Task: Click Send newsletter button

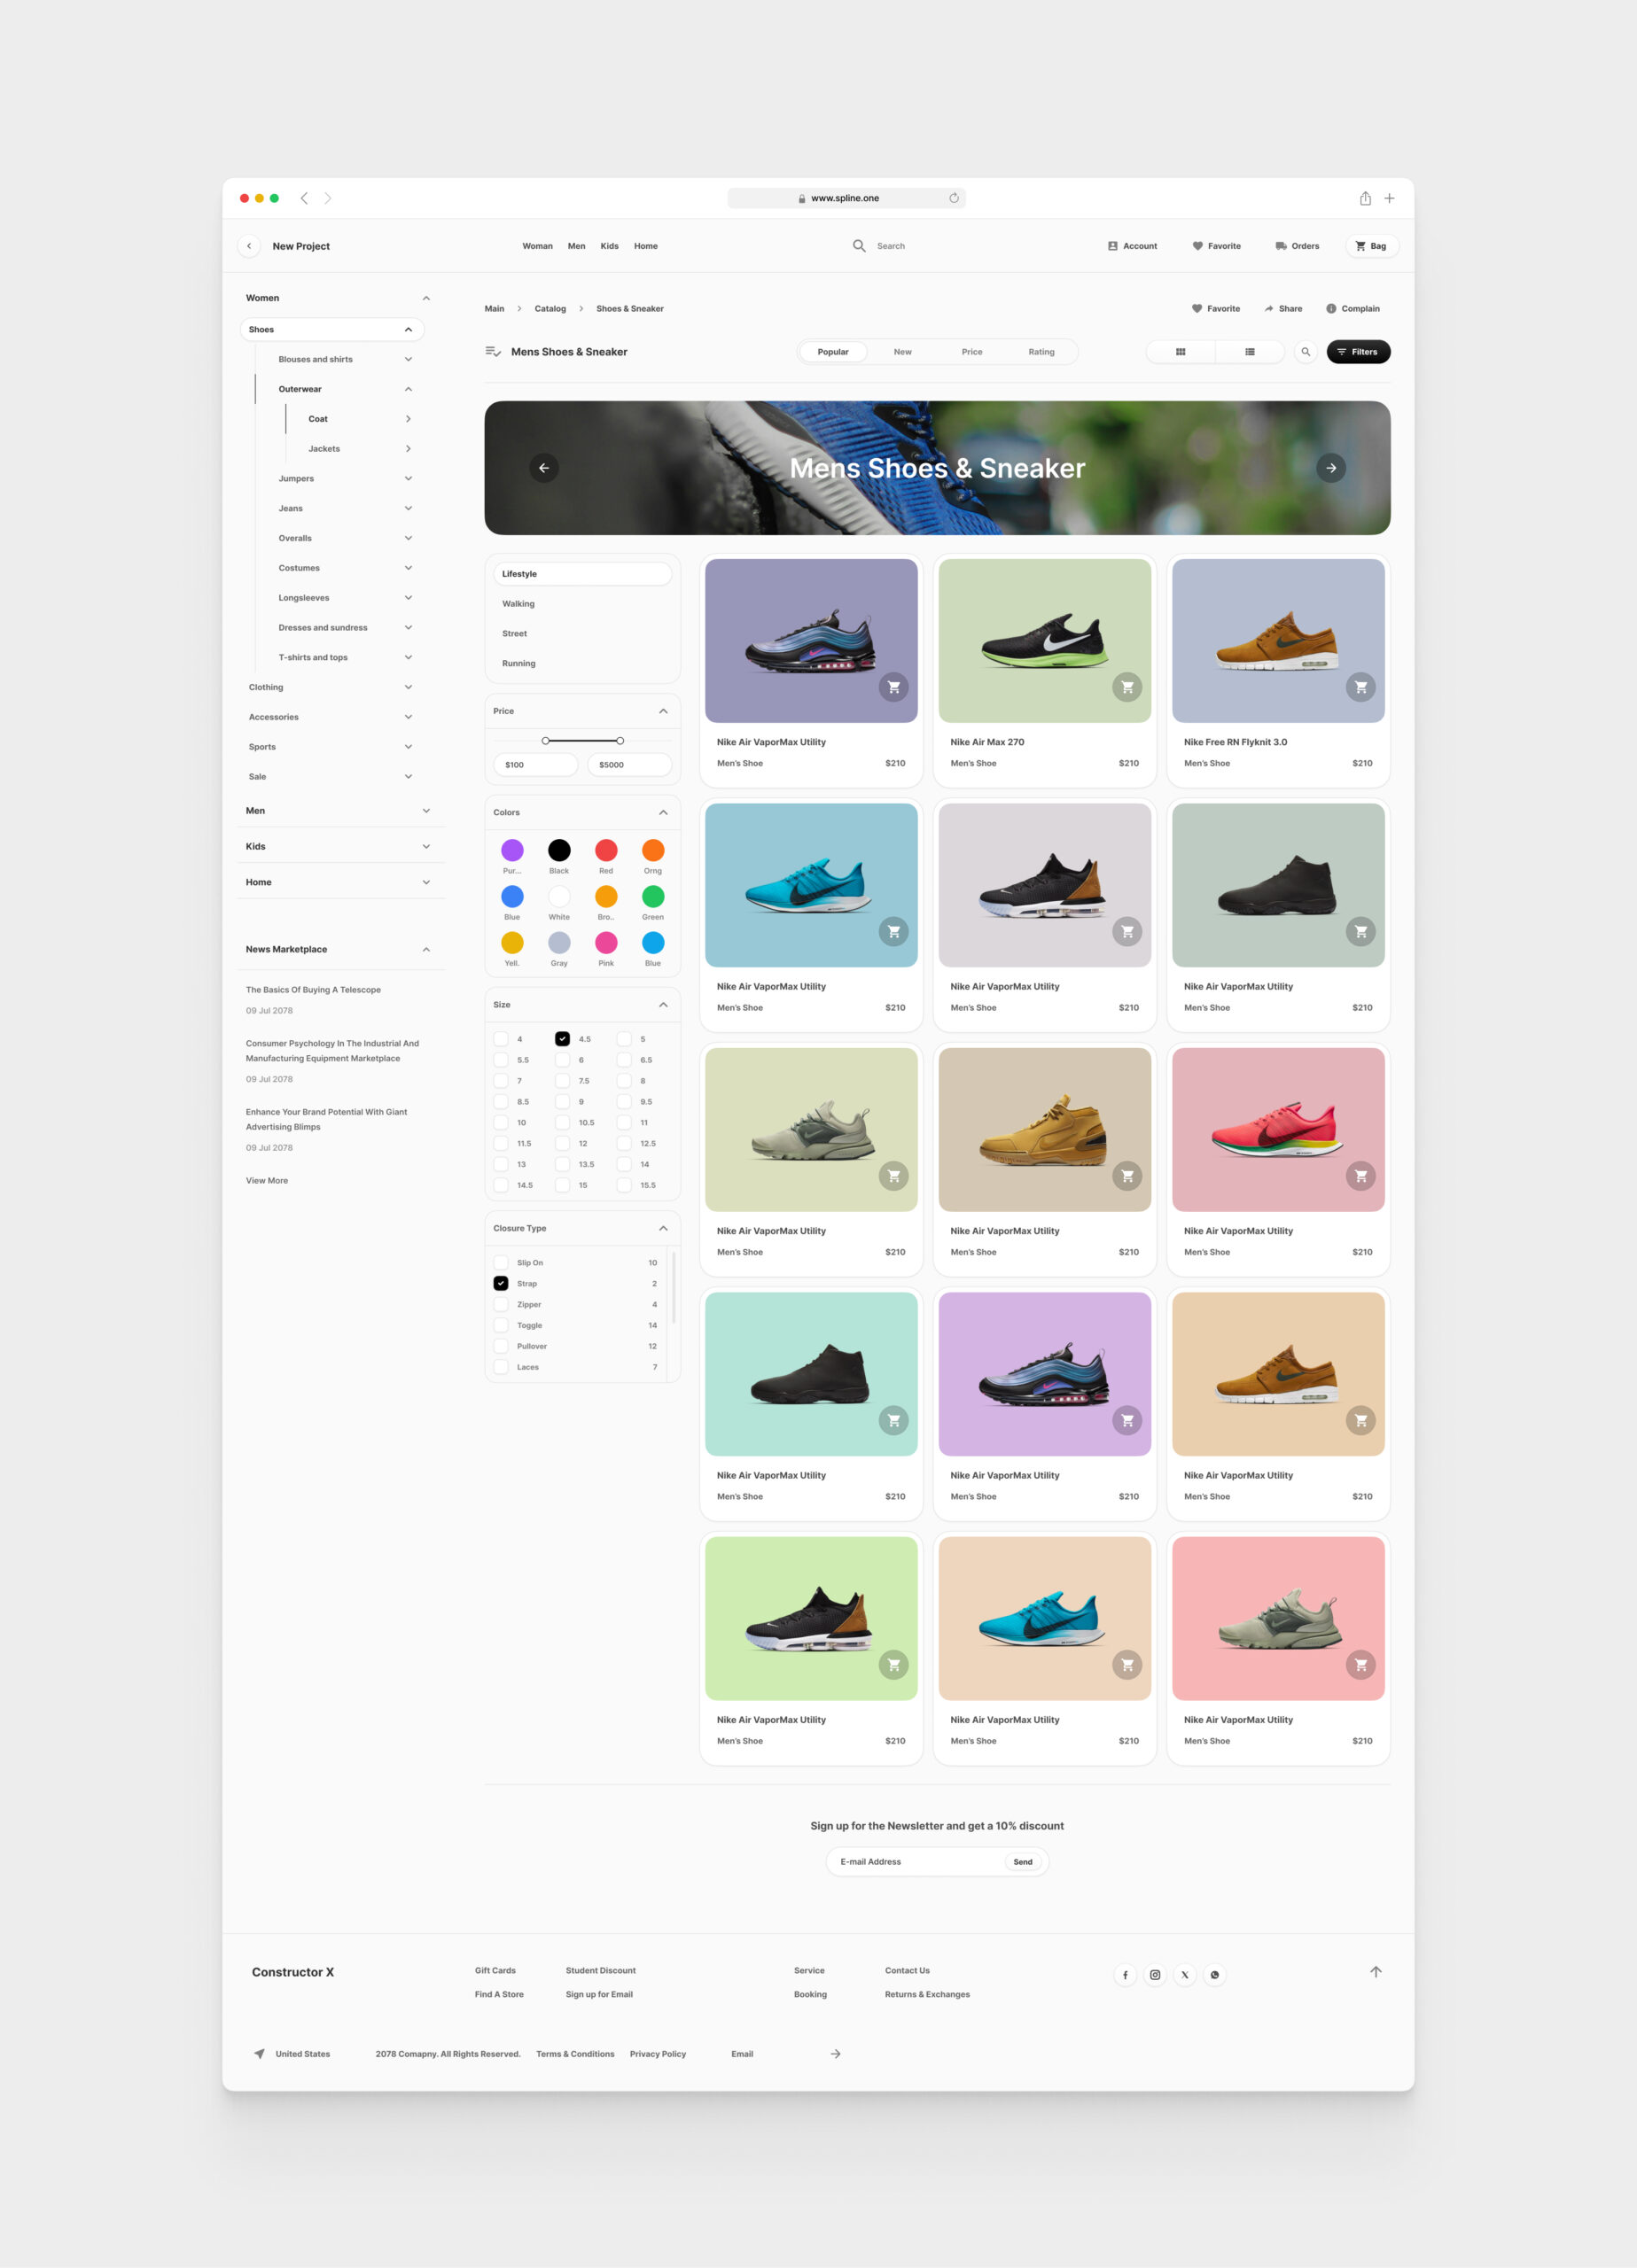Action: pyautogui.click(x=1023, y=1862)
